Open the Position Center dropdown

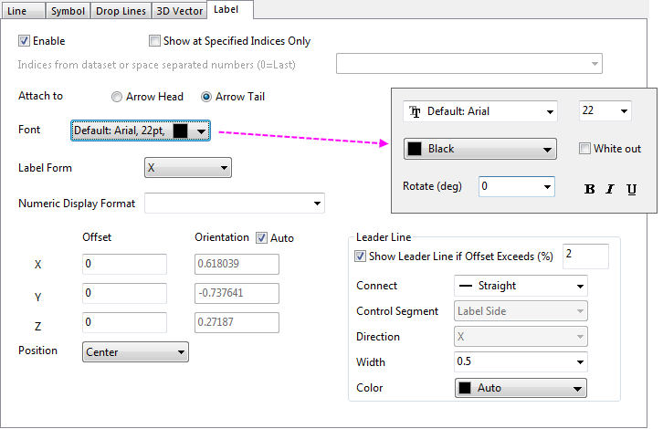pyautogui.click(x=135, y=351)
